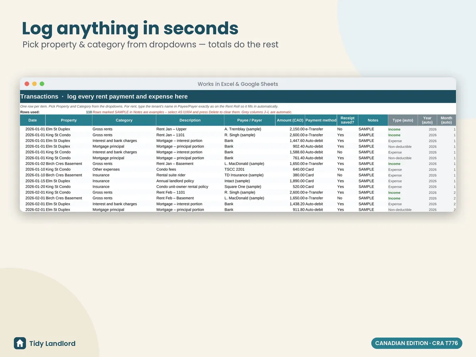Viewport: 476px width, 357px height.
Task: Select 'Condo unit-owner rental policy' description cell
Action: (190, 186)
